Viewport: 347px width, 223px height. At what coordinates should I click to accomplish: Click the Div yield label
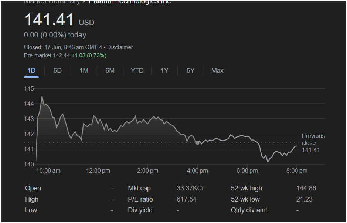click(140, 210)
